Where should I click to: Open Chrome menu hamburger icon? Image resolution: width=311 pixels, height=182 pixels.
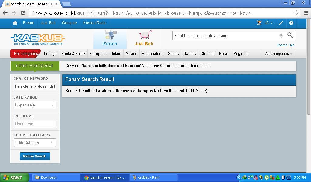(x=306, y=13)
